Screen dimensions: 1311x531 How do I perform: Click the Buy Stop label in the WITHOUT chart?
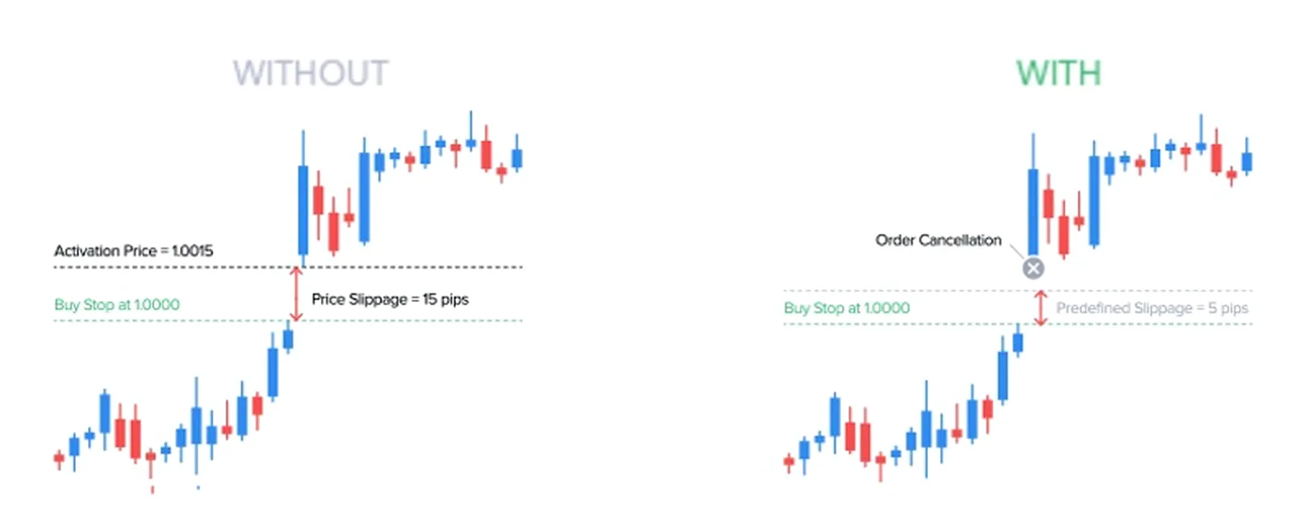click(x=117, y=305)
